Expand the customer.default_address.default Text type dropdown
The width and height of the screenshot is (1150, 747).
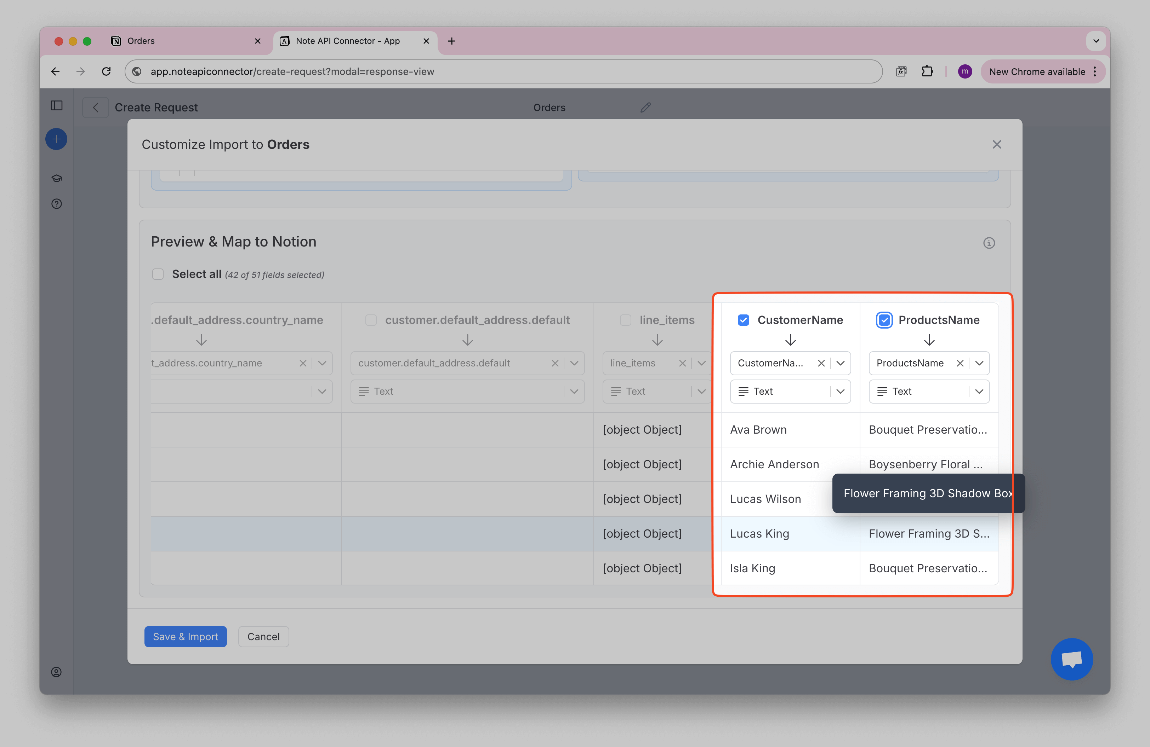point(574,391)
